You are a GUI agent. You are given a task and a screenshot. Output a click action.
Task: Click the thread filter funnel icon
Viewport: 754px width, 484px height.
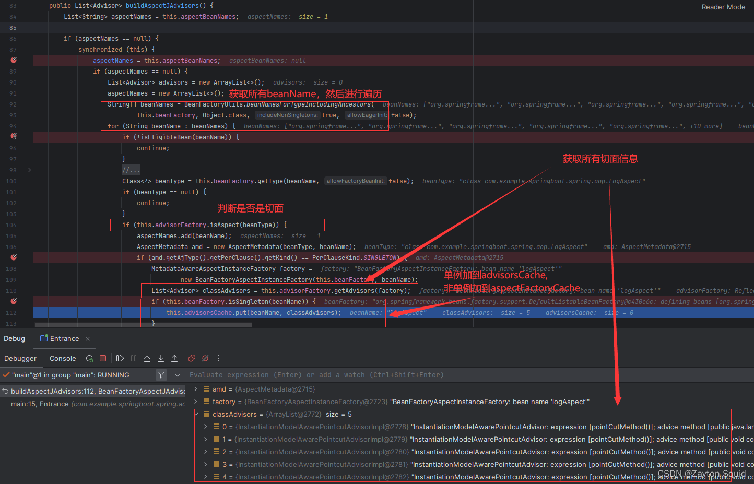coord(161,375)
